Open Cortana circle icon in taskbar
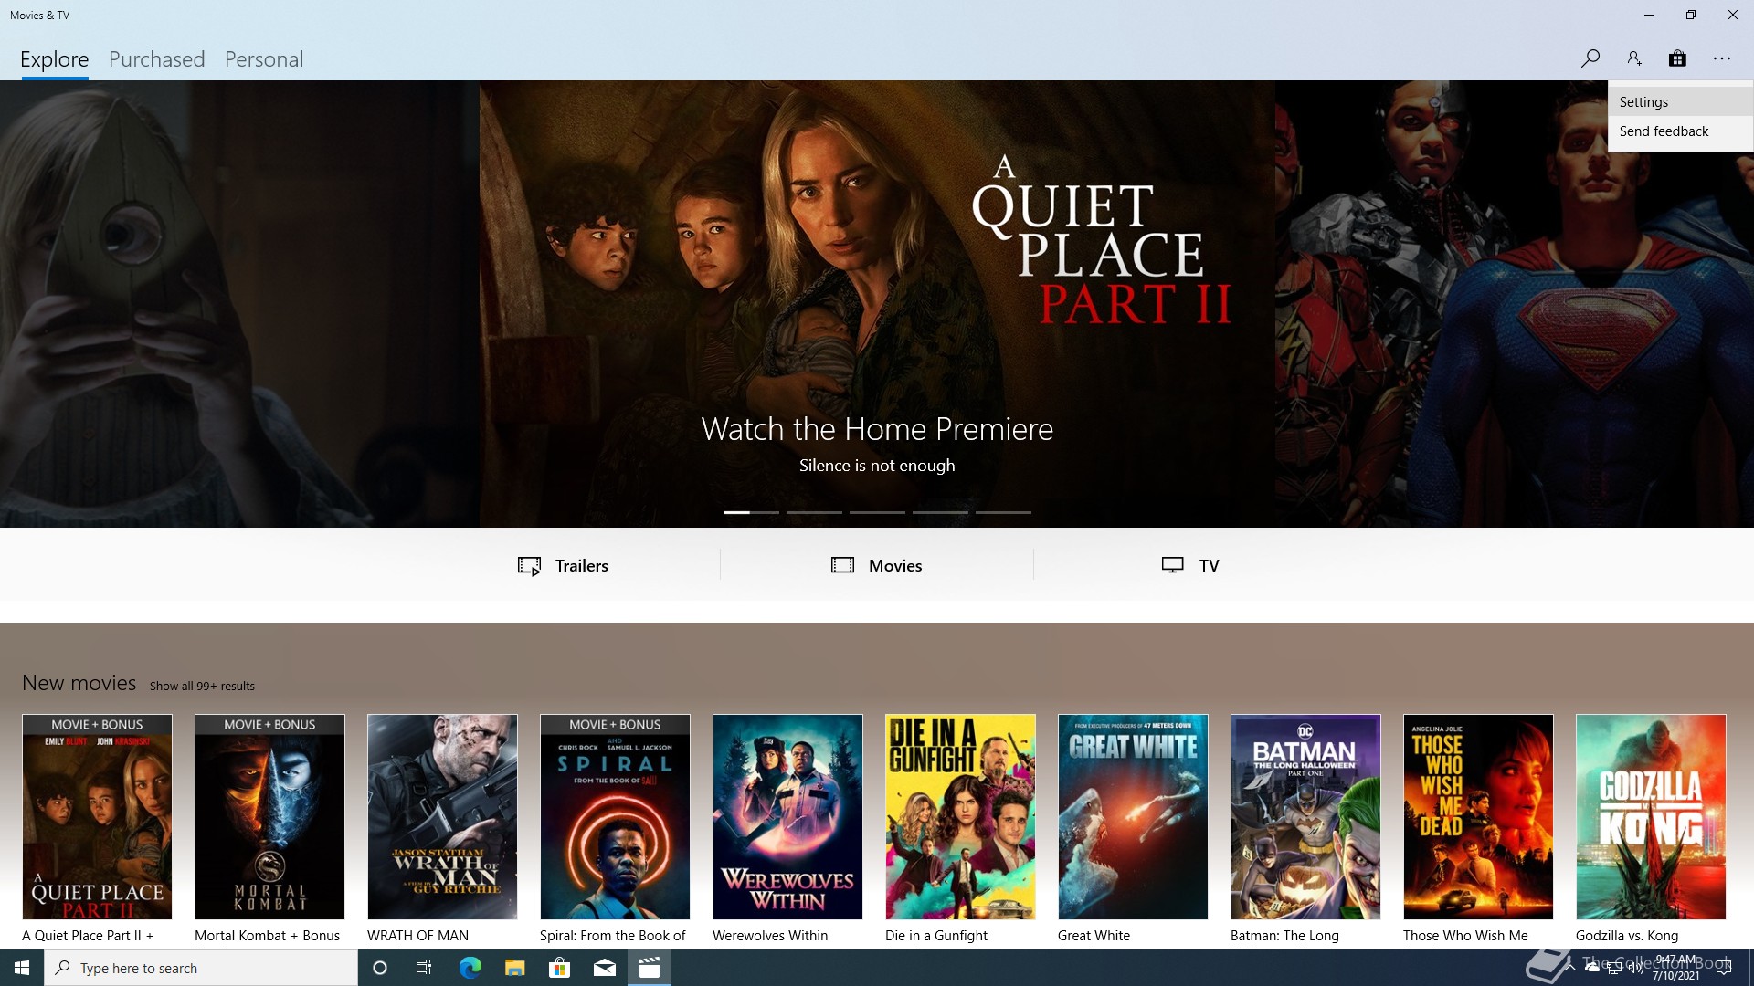Viewport: 1754px width, 986px height. [380, 968]
